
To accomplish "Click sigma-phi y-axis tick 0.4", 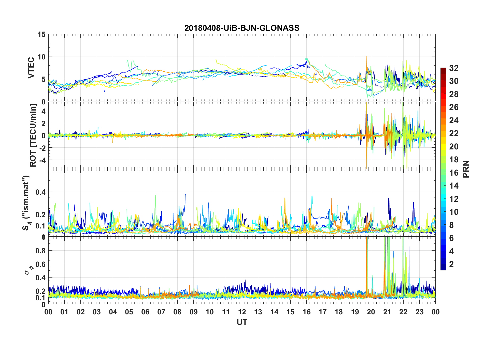I will coord(40,278).
